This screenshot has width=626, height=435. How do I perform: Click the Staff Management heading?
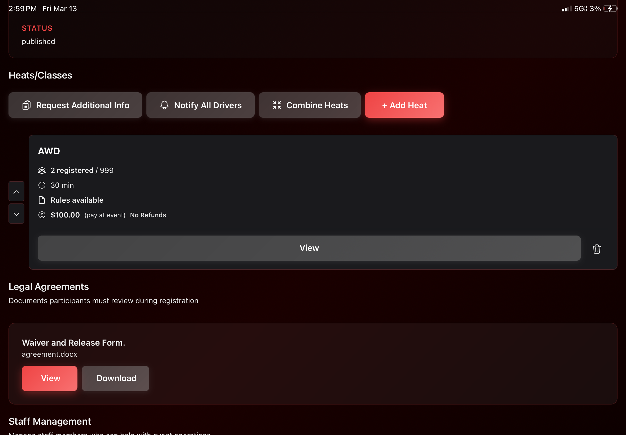pos(50,421)
